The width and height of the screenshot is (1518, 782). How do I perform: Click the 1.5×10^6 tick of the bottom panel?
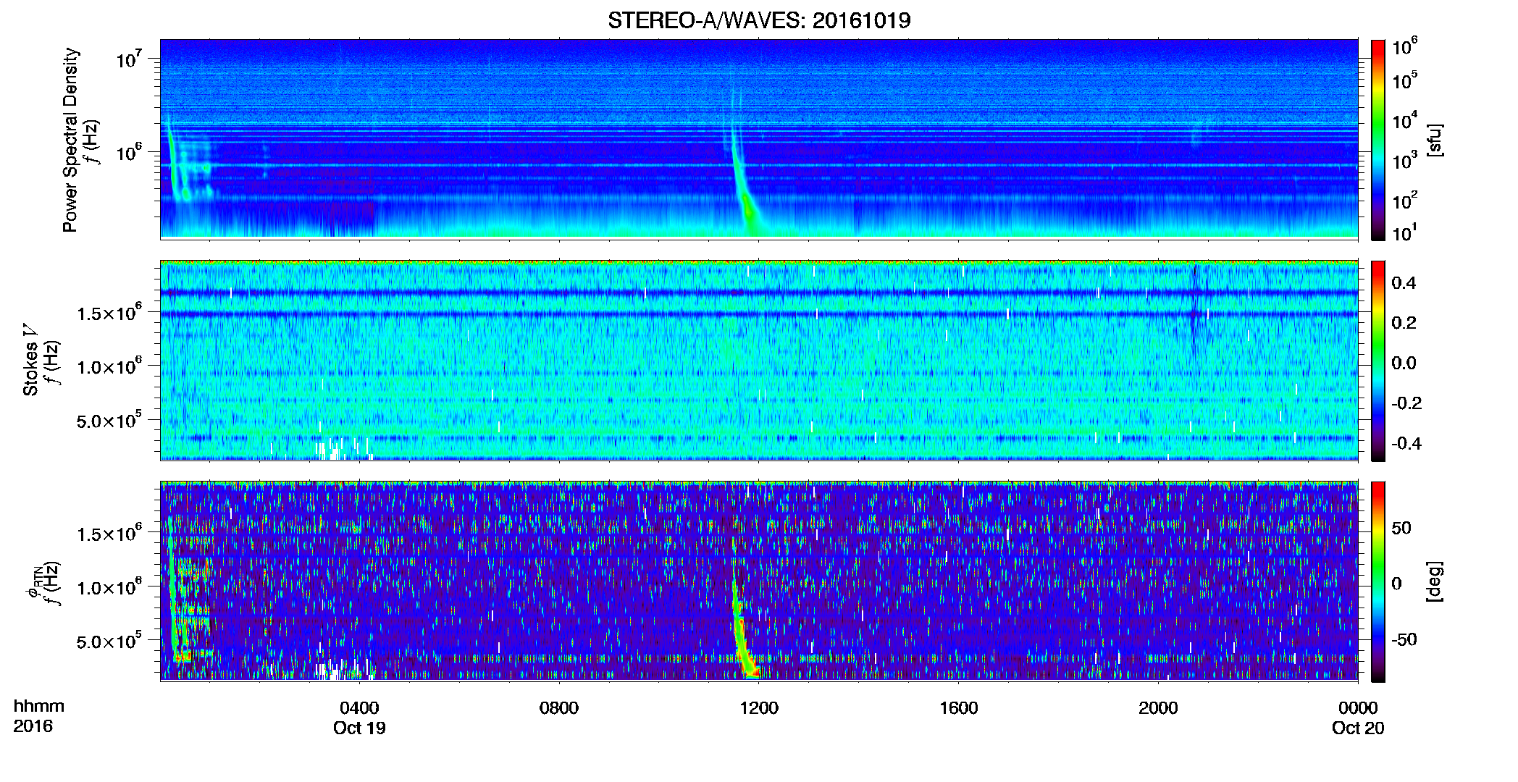[x=109, y=533]
